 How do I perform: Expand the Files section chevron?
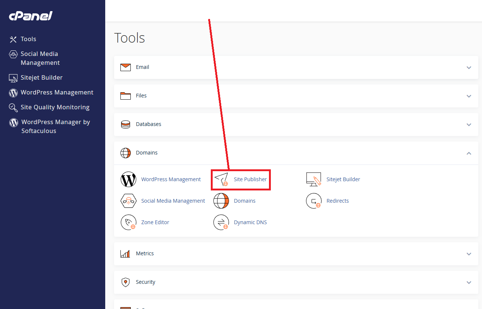click(469, 96)
